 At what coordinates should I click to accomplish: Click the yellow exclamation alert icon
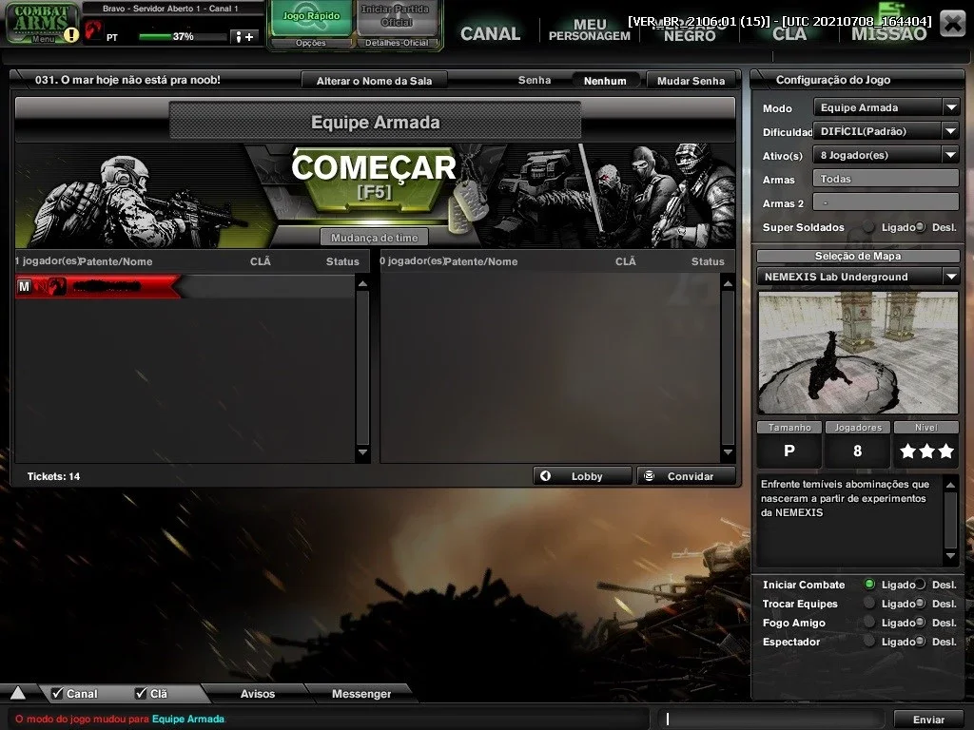[72, 35]
